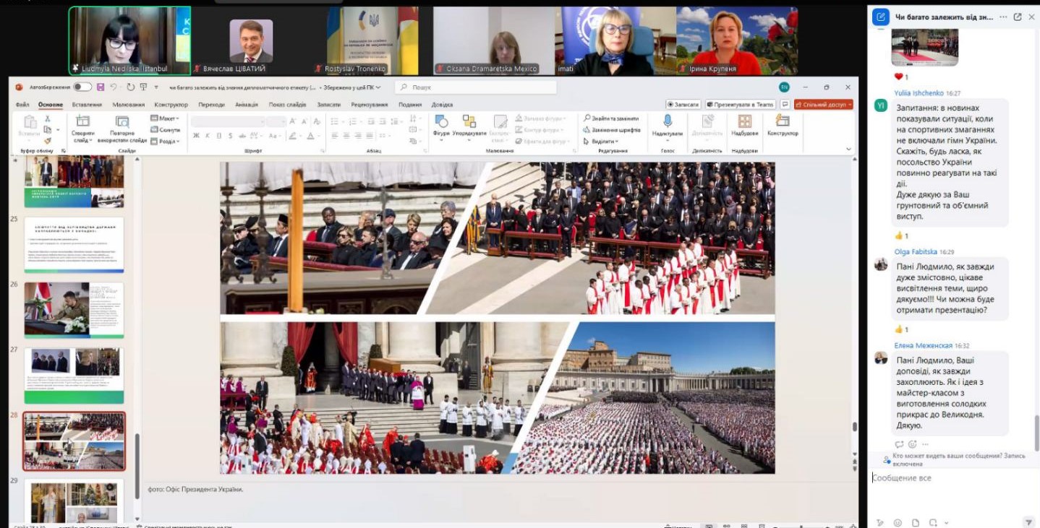1040x528 pixels.
Task: Toggle the AutoSave (Автозбереження) switch
Action: [82, 87]
